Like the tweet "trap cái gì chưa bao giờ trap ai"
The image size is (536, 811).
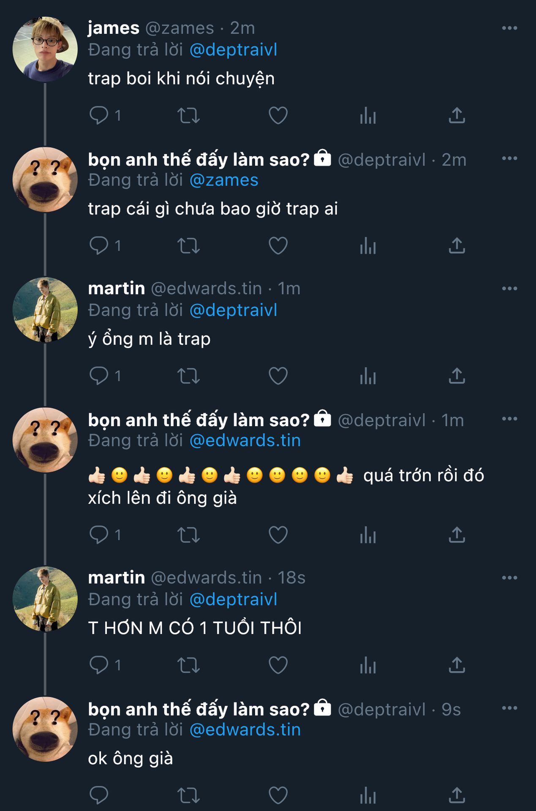278,245
